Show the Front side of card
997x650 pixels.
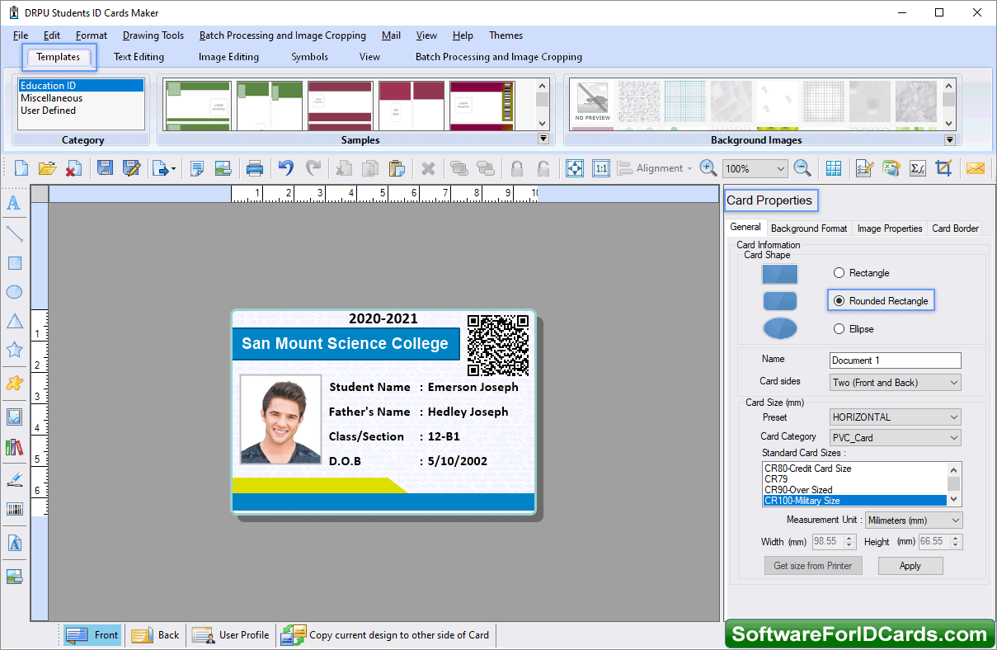92,635
